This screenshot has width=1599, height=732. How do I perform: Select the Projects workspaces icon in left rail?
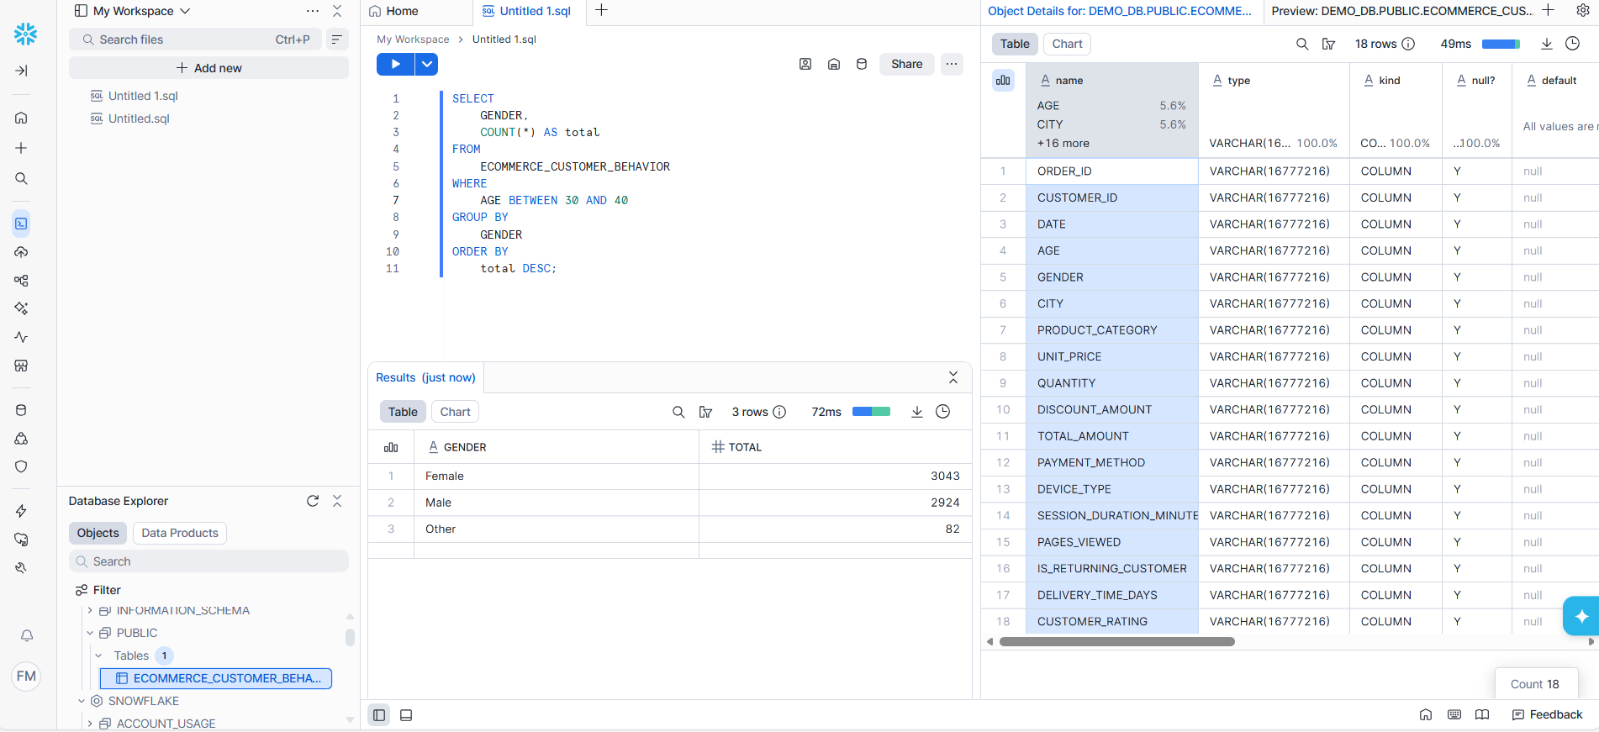[22, 224]
